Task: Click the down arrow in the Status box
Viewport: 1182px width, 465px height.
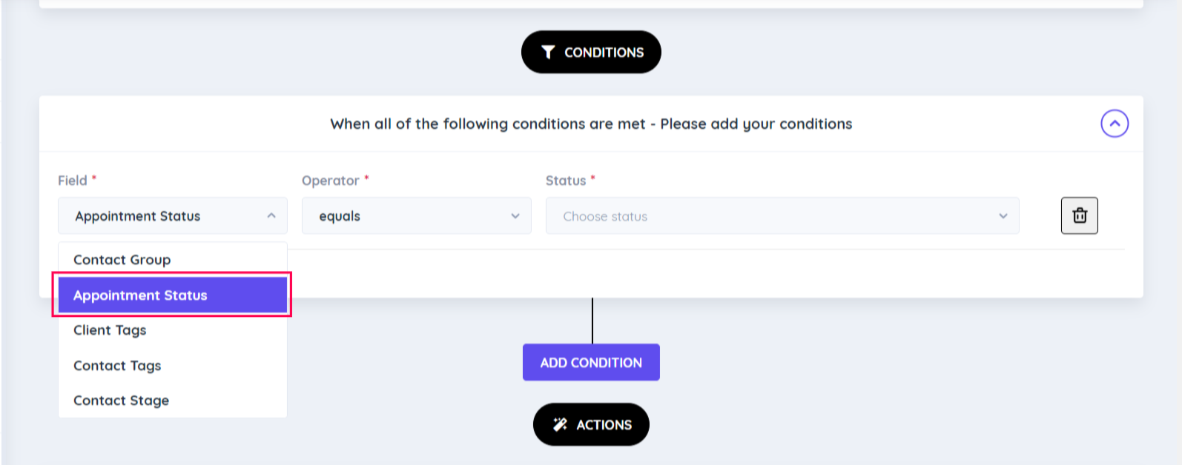Action: [1003, 216]
